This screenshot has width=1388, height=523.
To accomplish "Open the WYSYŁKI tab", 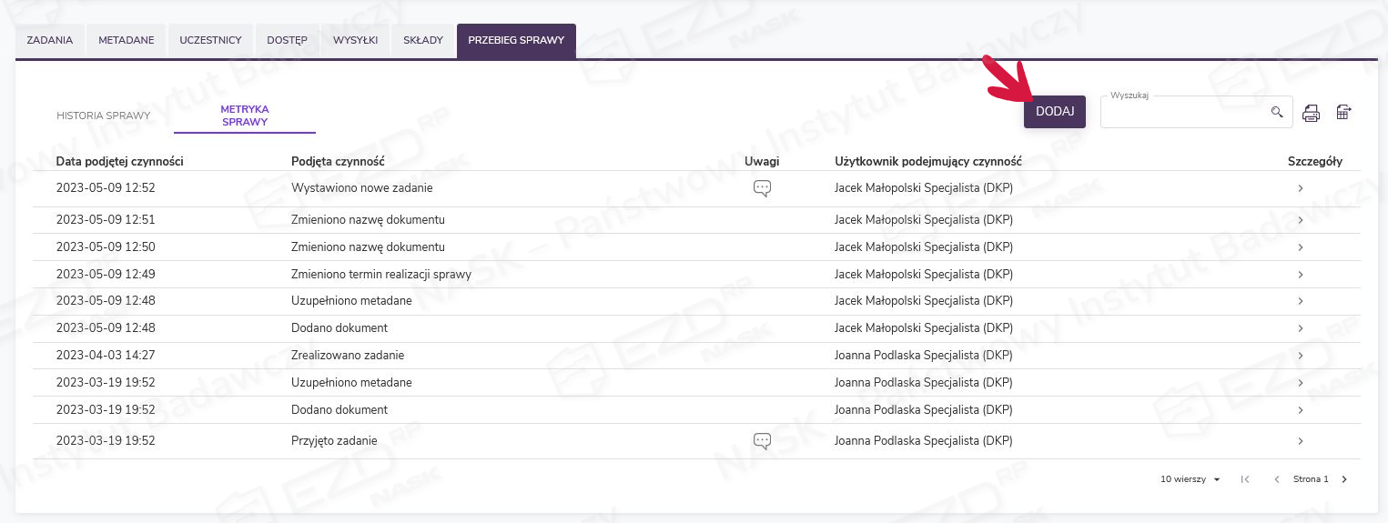I will (355, 41).
